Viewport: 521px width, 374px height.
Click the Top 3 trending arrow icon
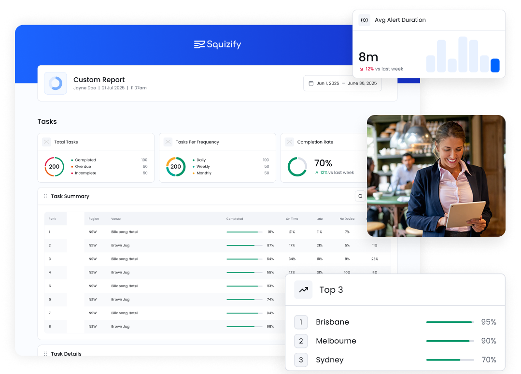pos(303,290)
